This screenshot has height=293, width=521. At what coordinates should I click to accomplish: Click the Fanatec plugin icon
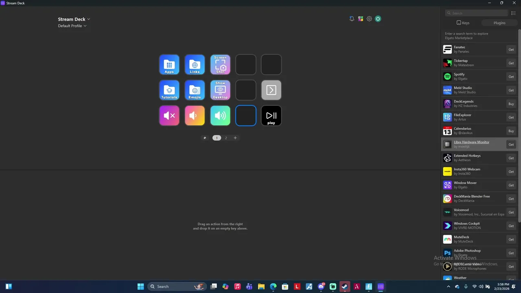[447, 50]
